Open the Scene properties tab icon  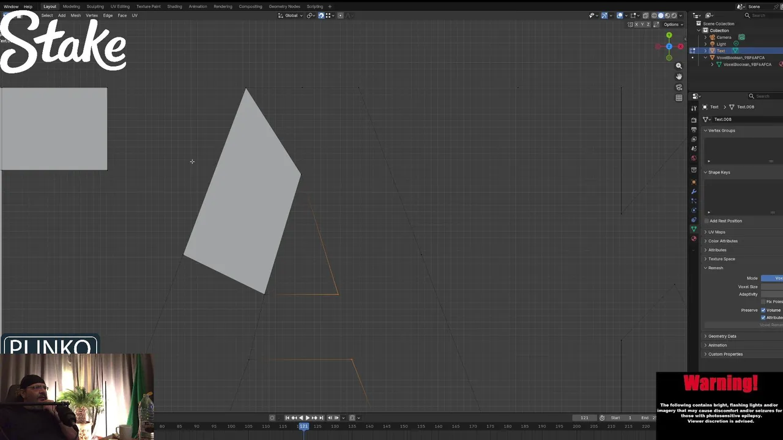coord(694,148)
